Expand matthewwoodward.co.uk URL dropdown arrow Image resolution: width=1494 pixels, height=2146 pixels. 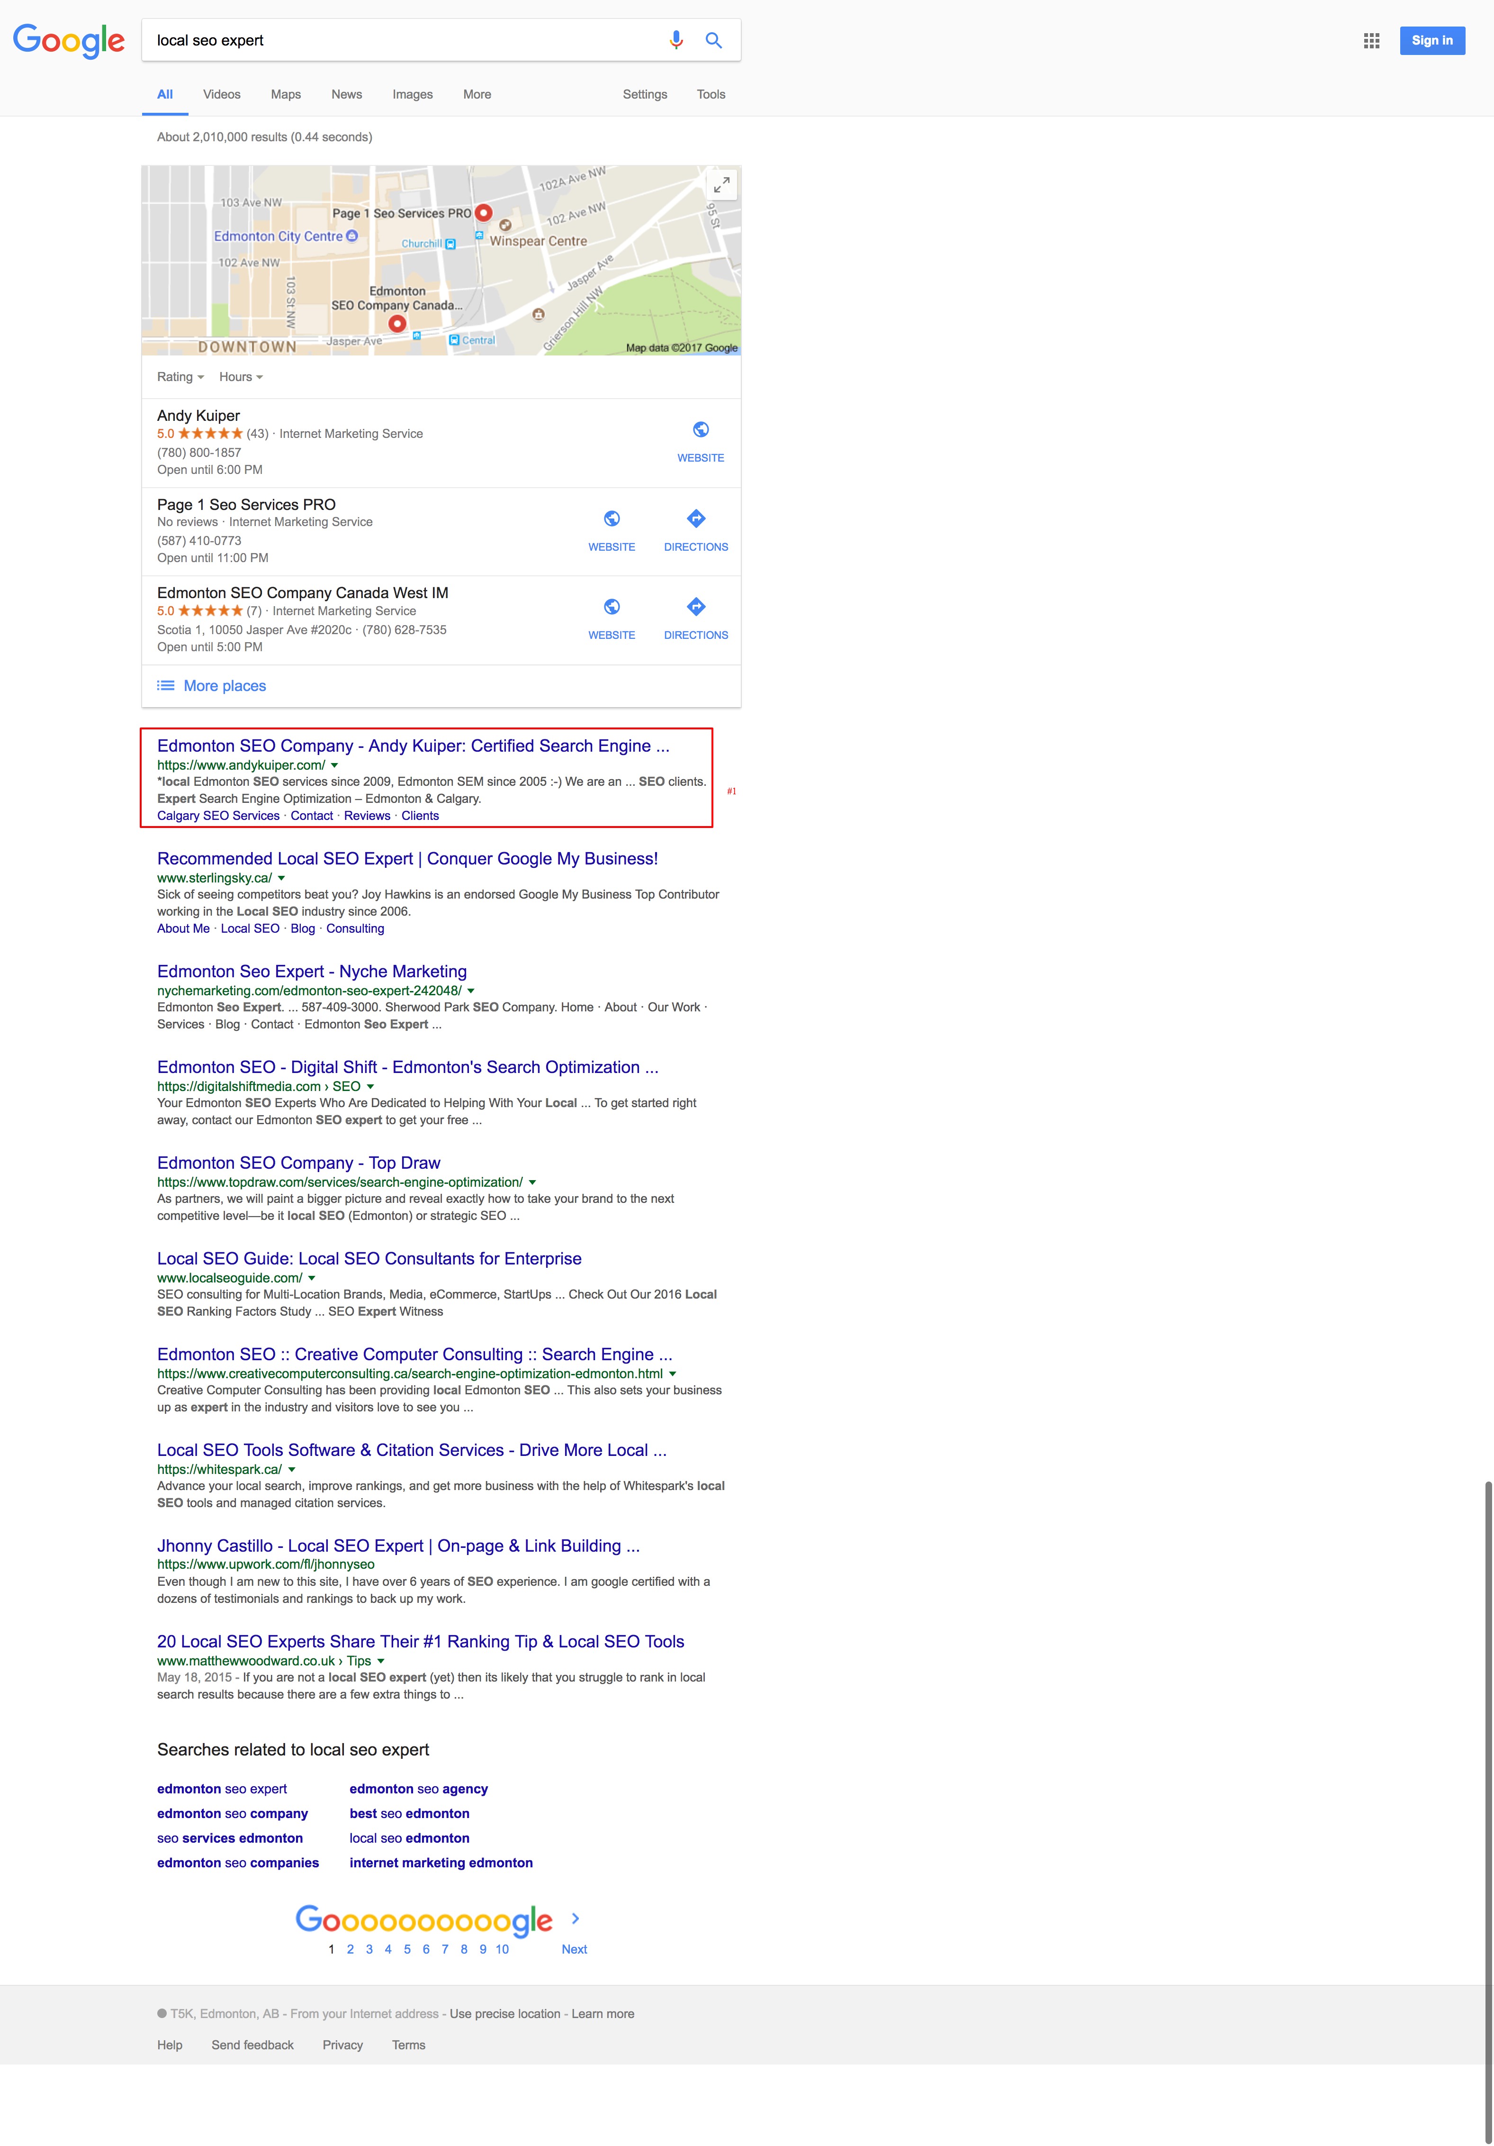(x=380, y=1662)
